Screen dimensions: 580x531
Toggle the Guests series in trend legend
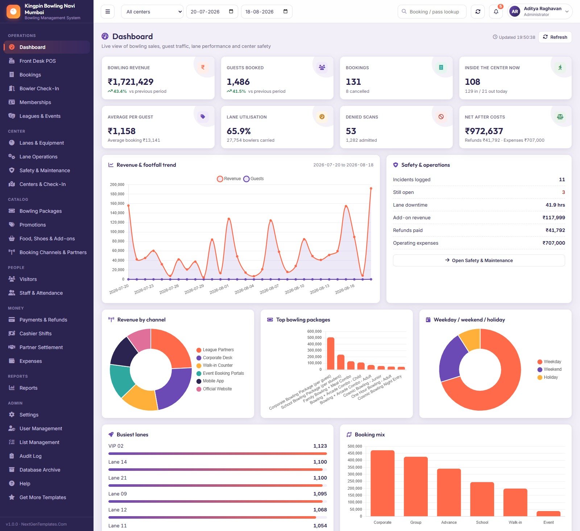(x=254, y=179)
